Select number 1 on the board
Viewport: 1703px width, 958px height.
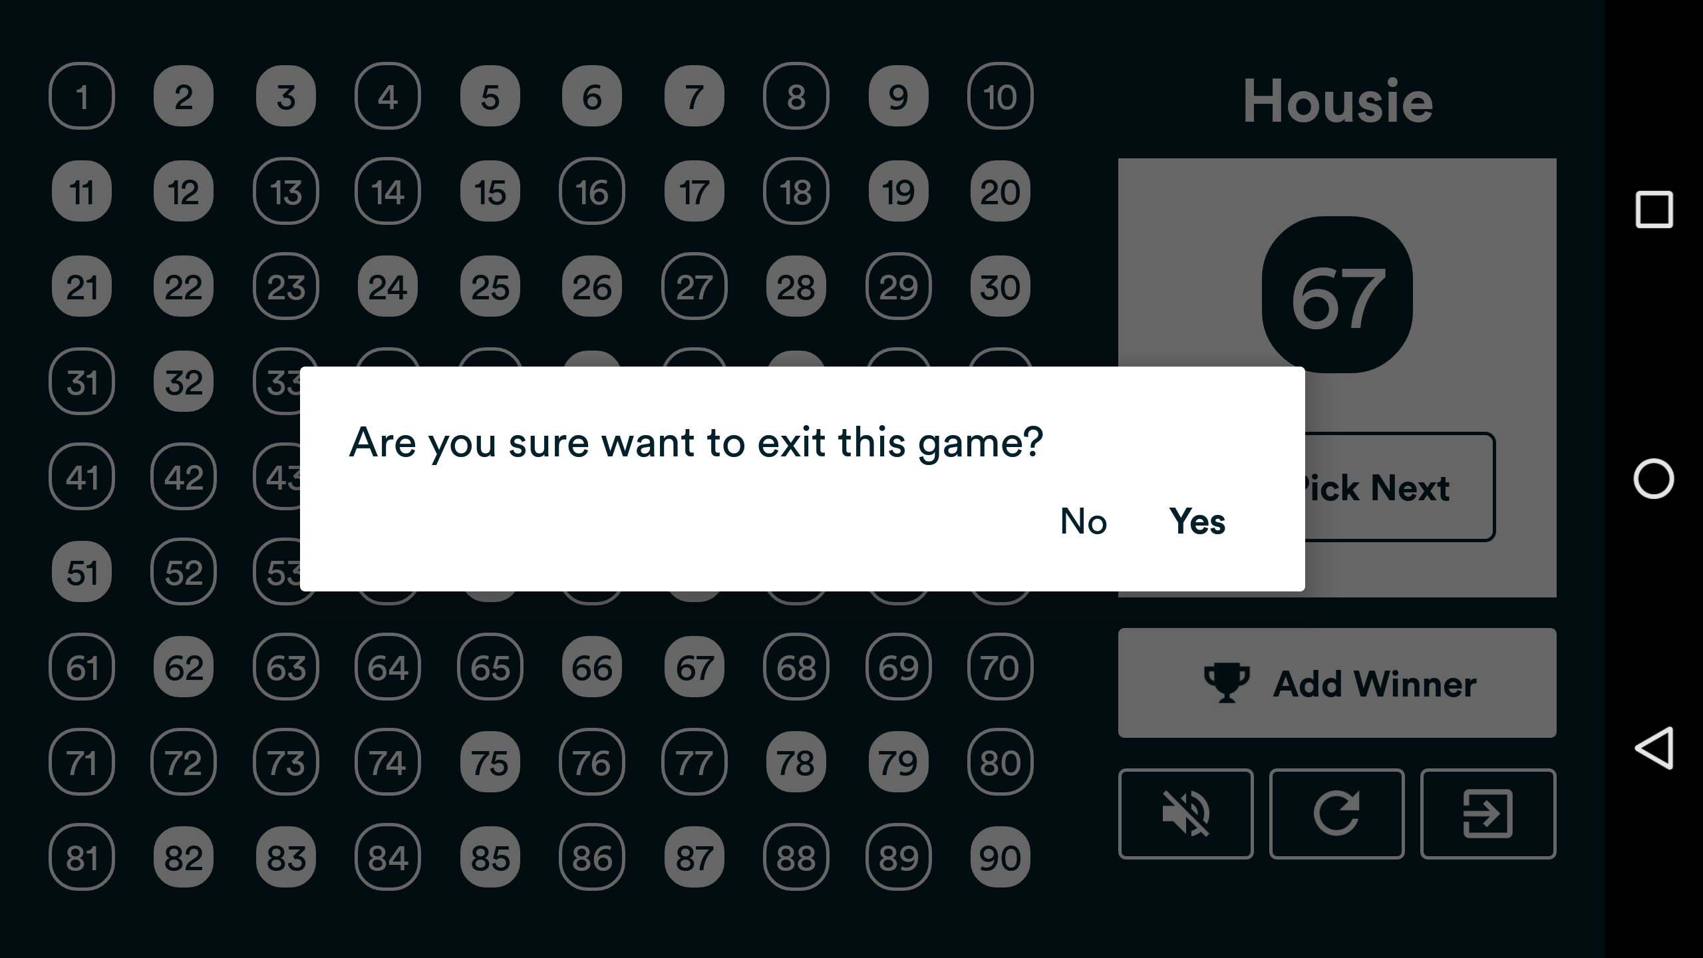pyautogui.click(x=82, y=97)
